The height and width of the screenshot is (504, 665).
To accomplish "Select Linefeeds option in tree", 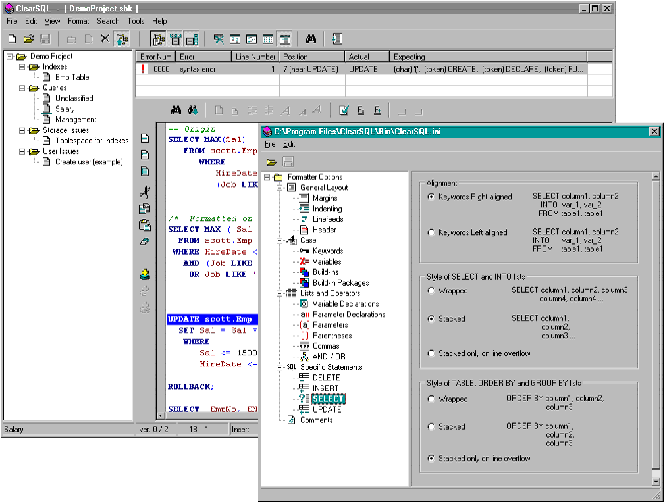I will coord(328,219).
